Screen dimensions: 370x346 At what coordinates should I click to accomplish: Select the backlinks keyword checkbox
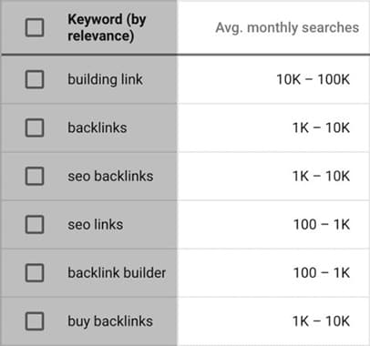[x=35, y=127]
